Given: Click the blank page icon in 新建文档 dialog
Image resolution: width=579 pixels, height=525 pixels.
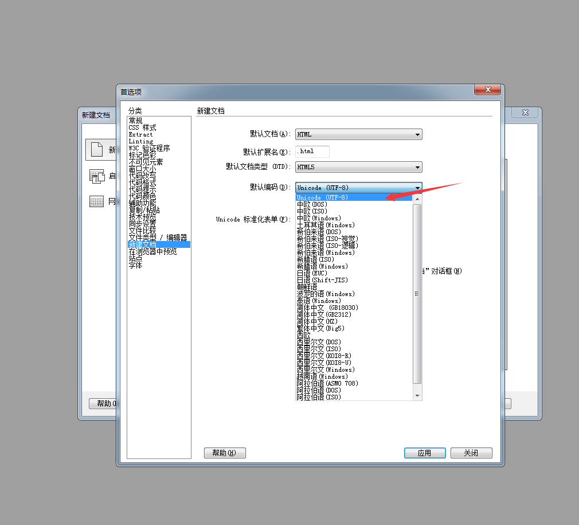Looking at the screenshot, I should [x=97, y=150].
